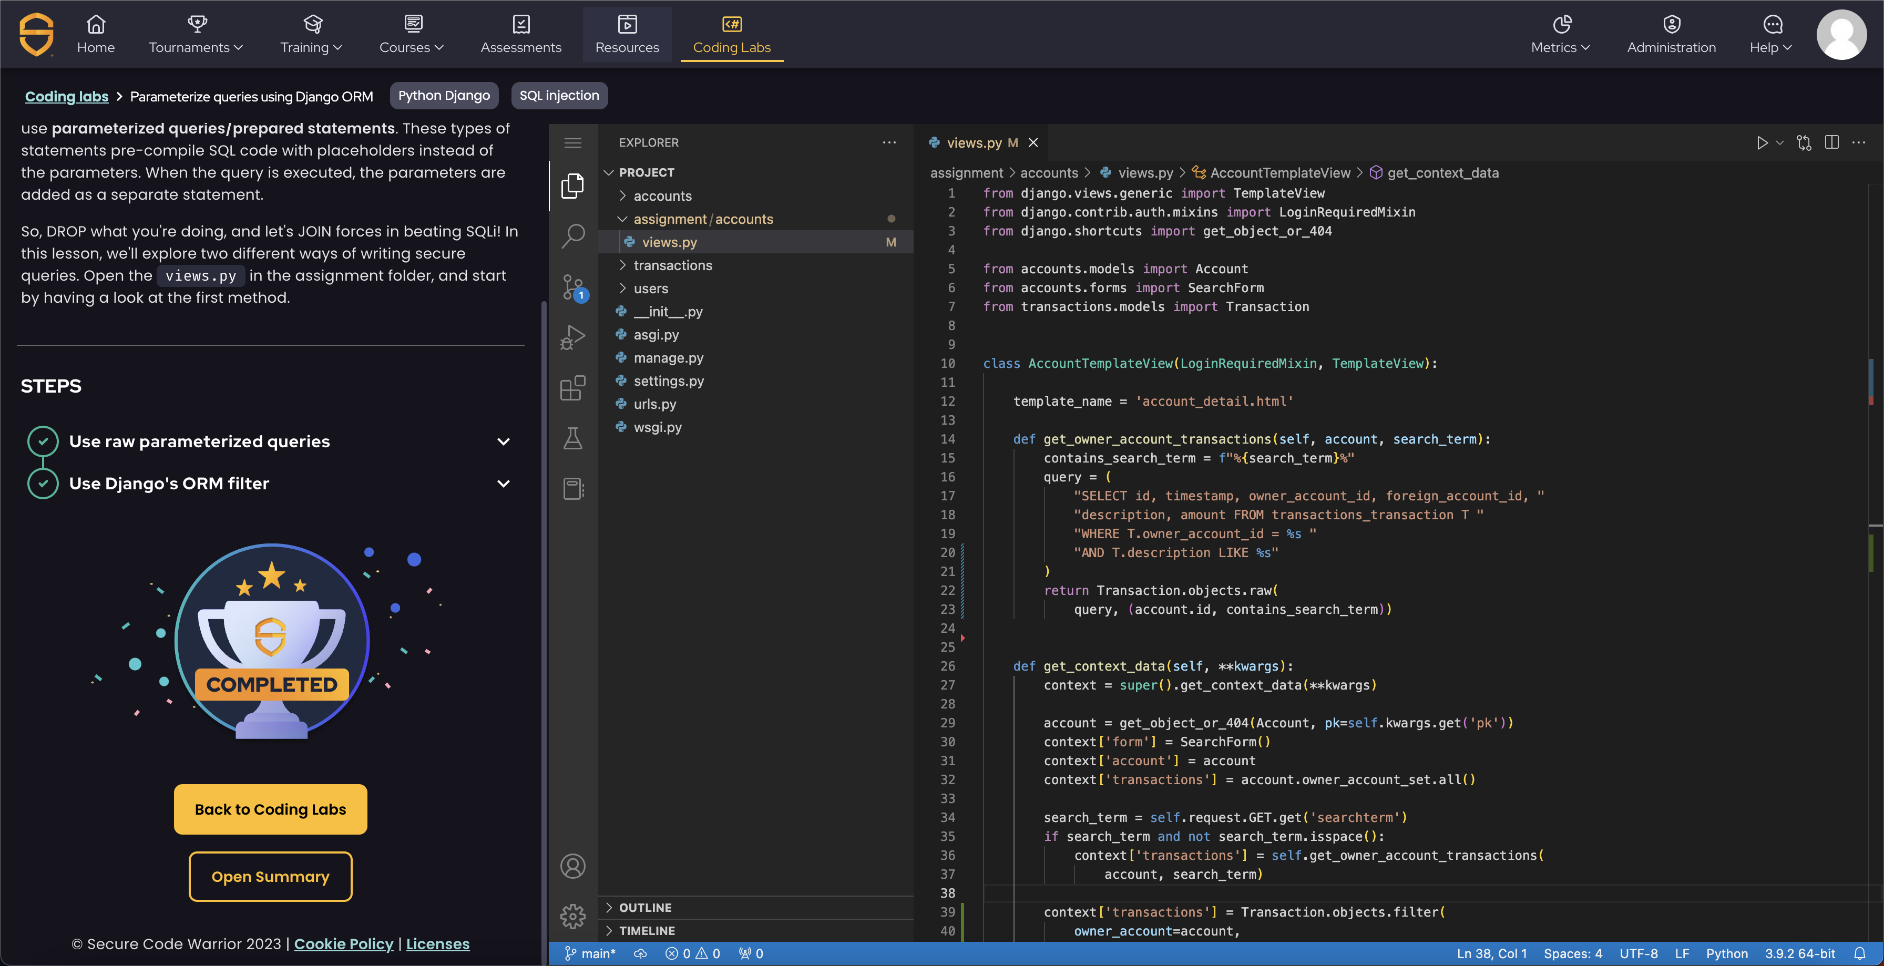The width and height of the screenshot is (1884, 966).
Task: Click the Split Editor icon
Action: click(x=1831, y=142)
